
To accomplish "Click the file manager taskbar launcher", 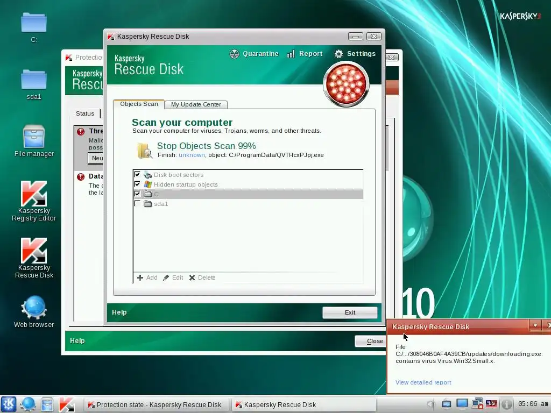I will click(47, 404).
